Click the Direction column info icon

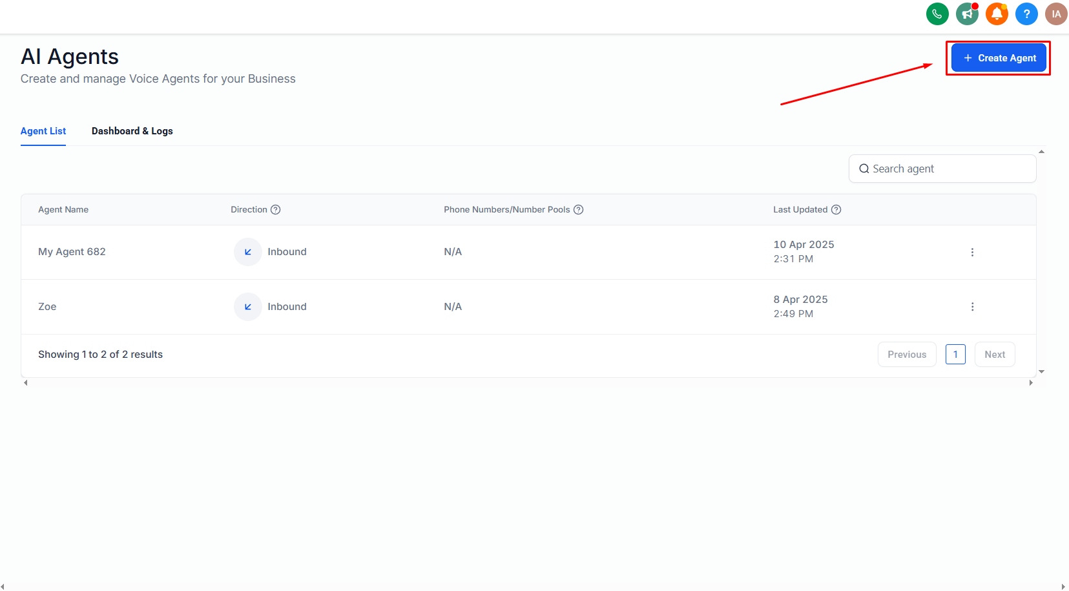pyautogui.click(x=275, y=210)
